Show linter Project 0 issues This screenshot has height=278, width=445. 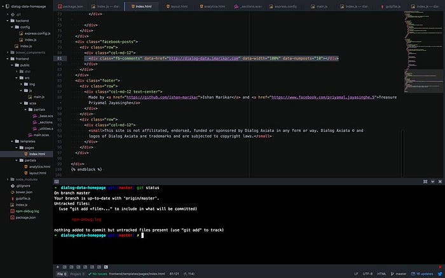[x=77, y=274]
